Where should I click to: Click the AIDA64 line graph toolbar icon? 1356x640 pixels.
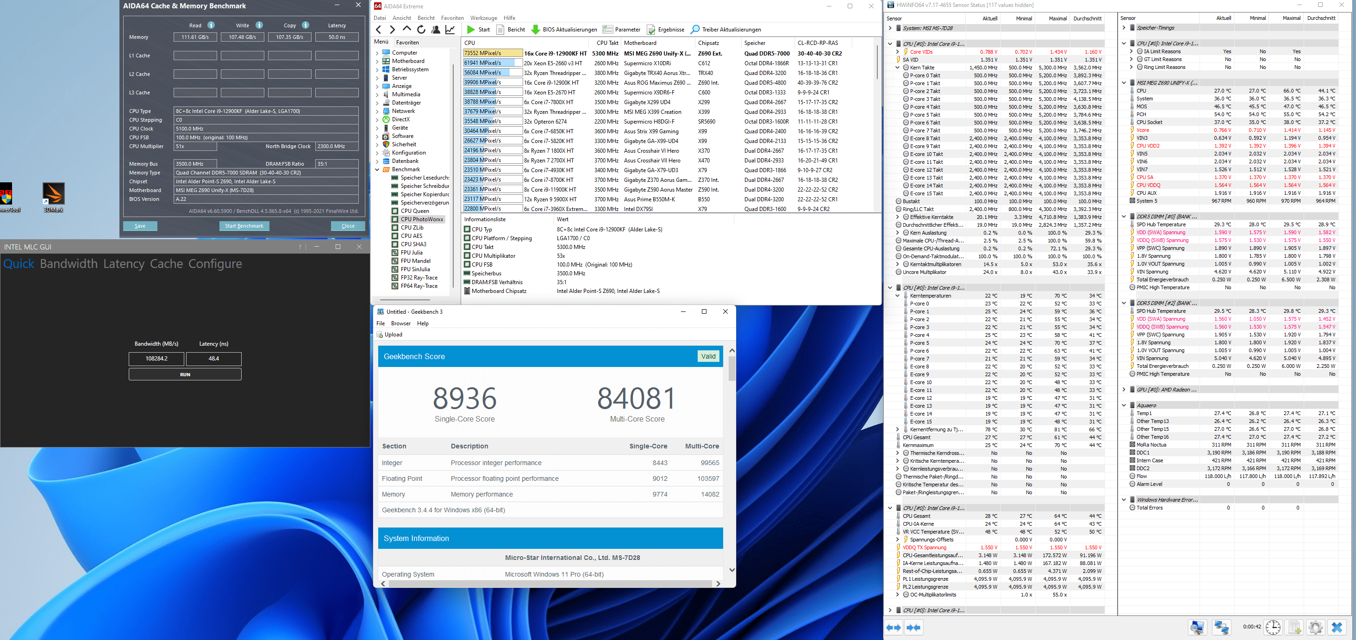pos(450,30)
